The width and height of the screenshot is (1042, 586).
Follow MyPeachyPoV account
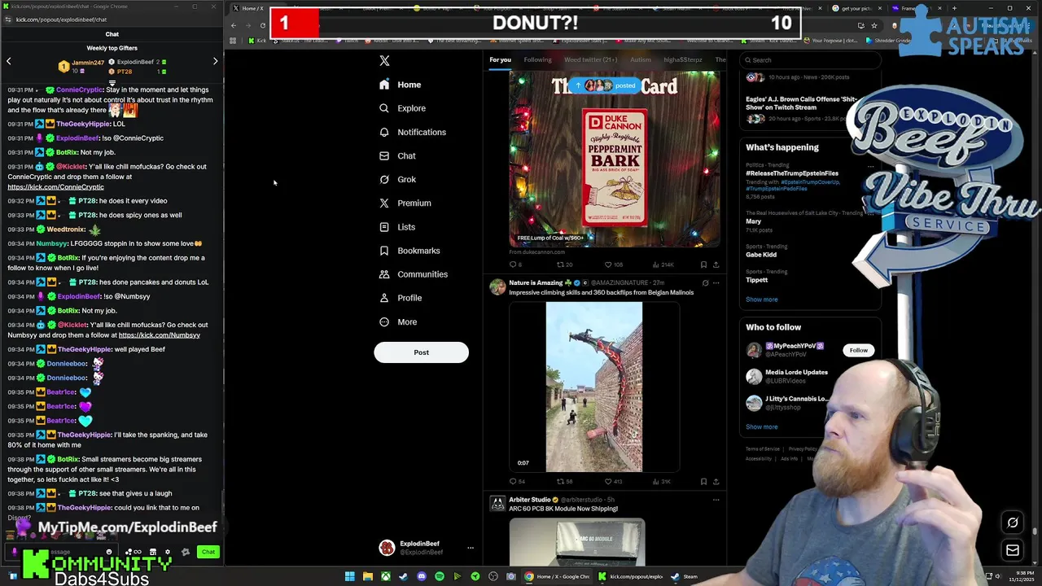pyautogui.click(x=858, y=351)
